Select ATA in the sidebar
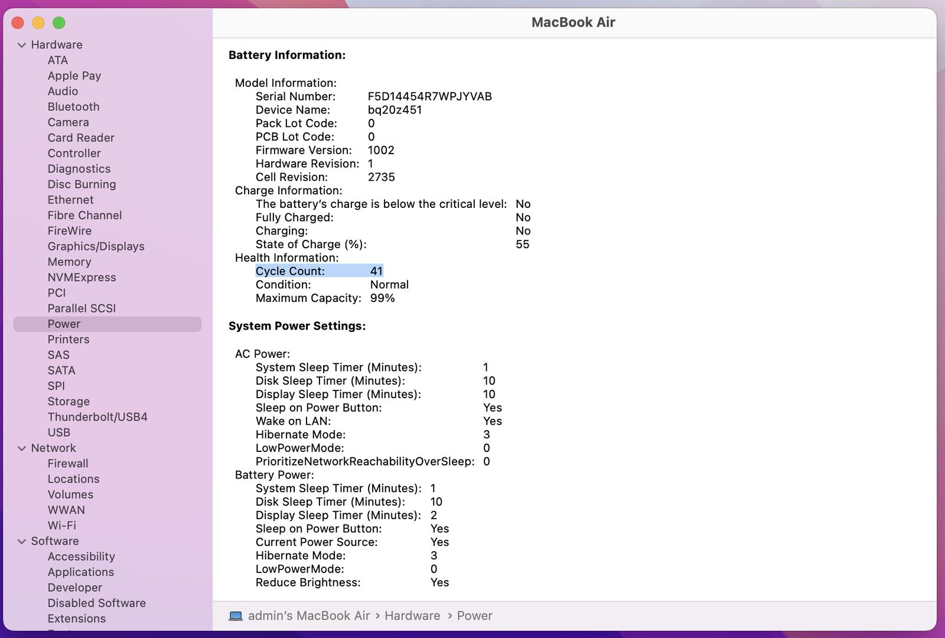 (x=58, y=60)
